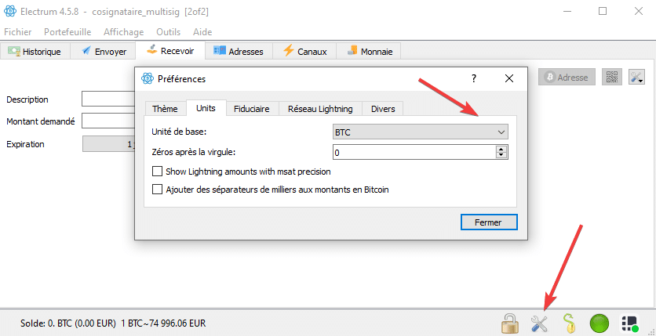Open the Affichage menu
656x336 pixels.
[124, 32]
